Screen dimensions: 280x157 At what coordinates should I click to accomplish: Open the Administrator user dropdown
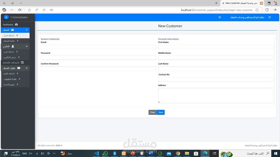(x=19, y=17)
